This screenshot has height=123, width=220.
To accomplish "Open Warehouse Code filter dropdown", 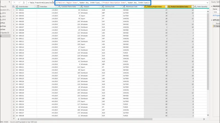I will coord(142,7).
